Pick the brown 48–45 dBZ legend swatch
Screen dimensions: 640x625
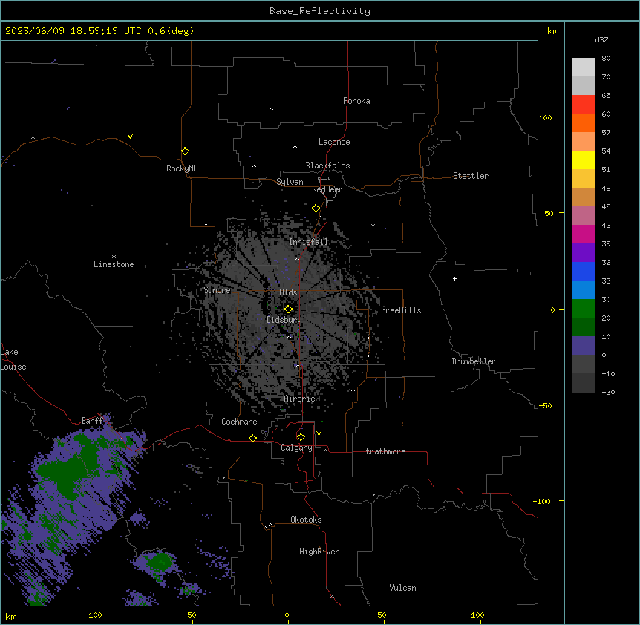tap(584, 197)
